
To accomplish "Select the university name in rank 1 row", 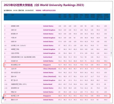I will click(15, 26).
